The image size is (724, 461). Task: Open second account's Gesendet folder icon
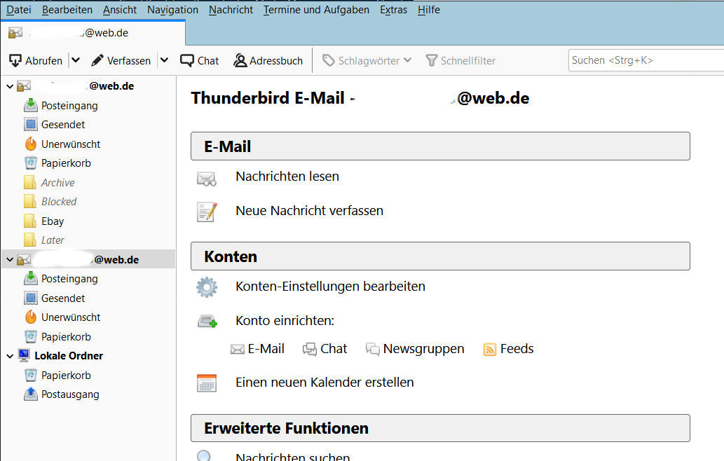click(x=30, y=298)
